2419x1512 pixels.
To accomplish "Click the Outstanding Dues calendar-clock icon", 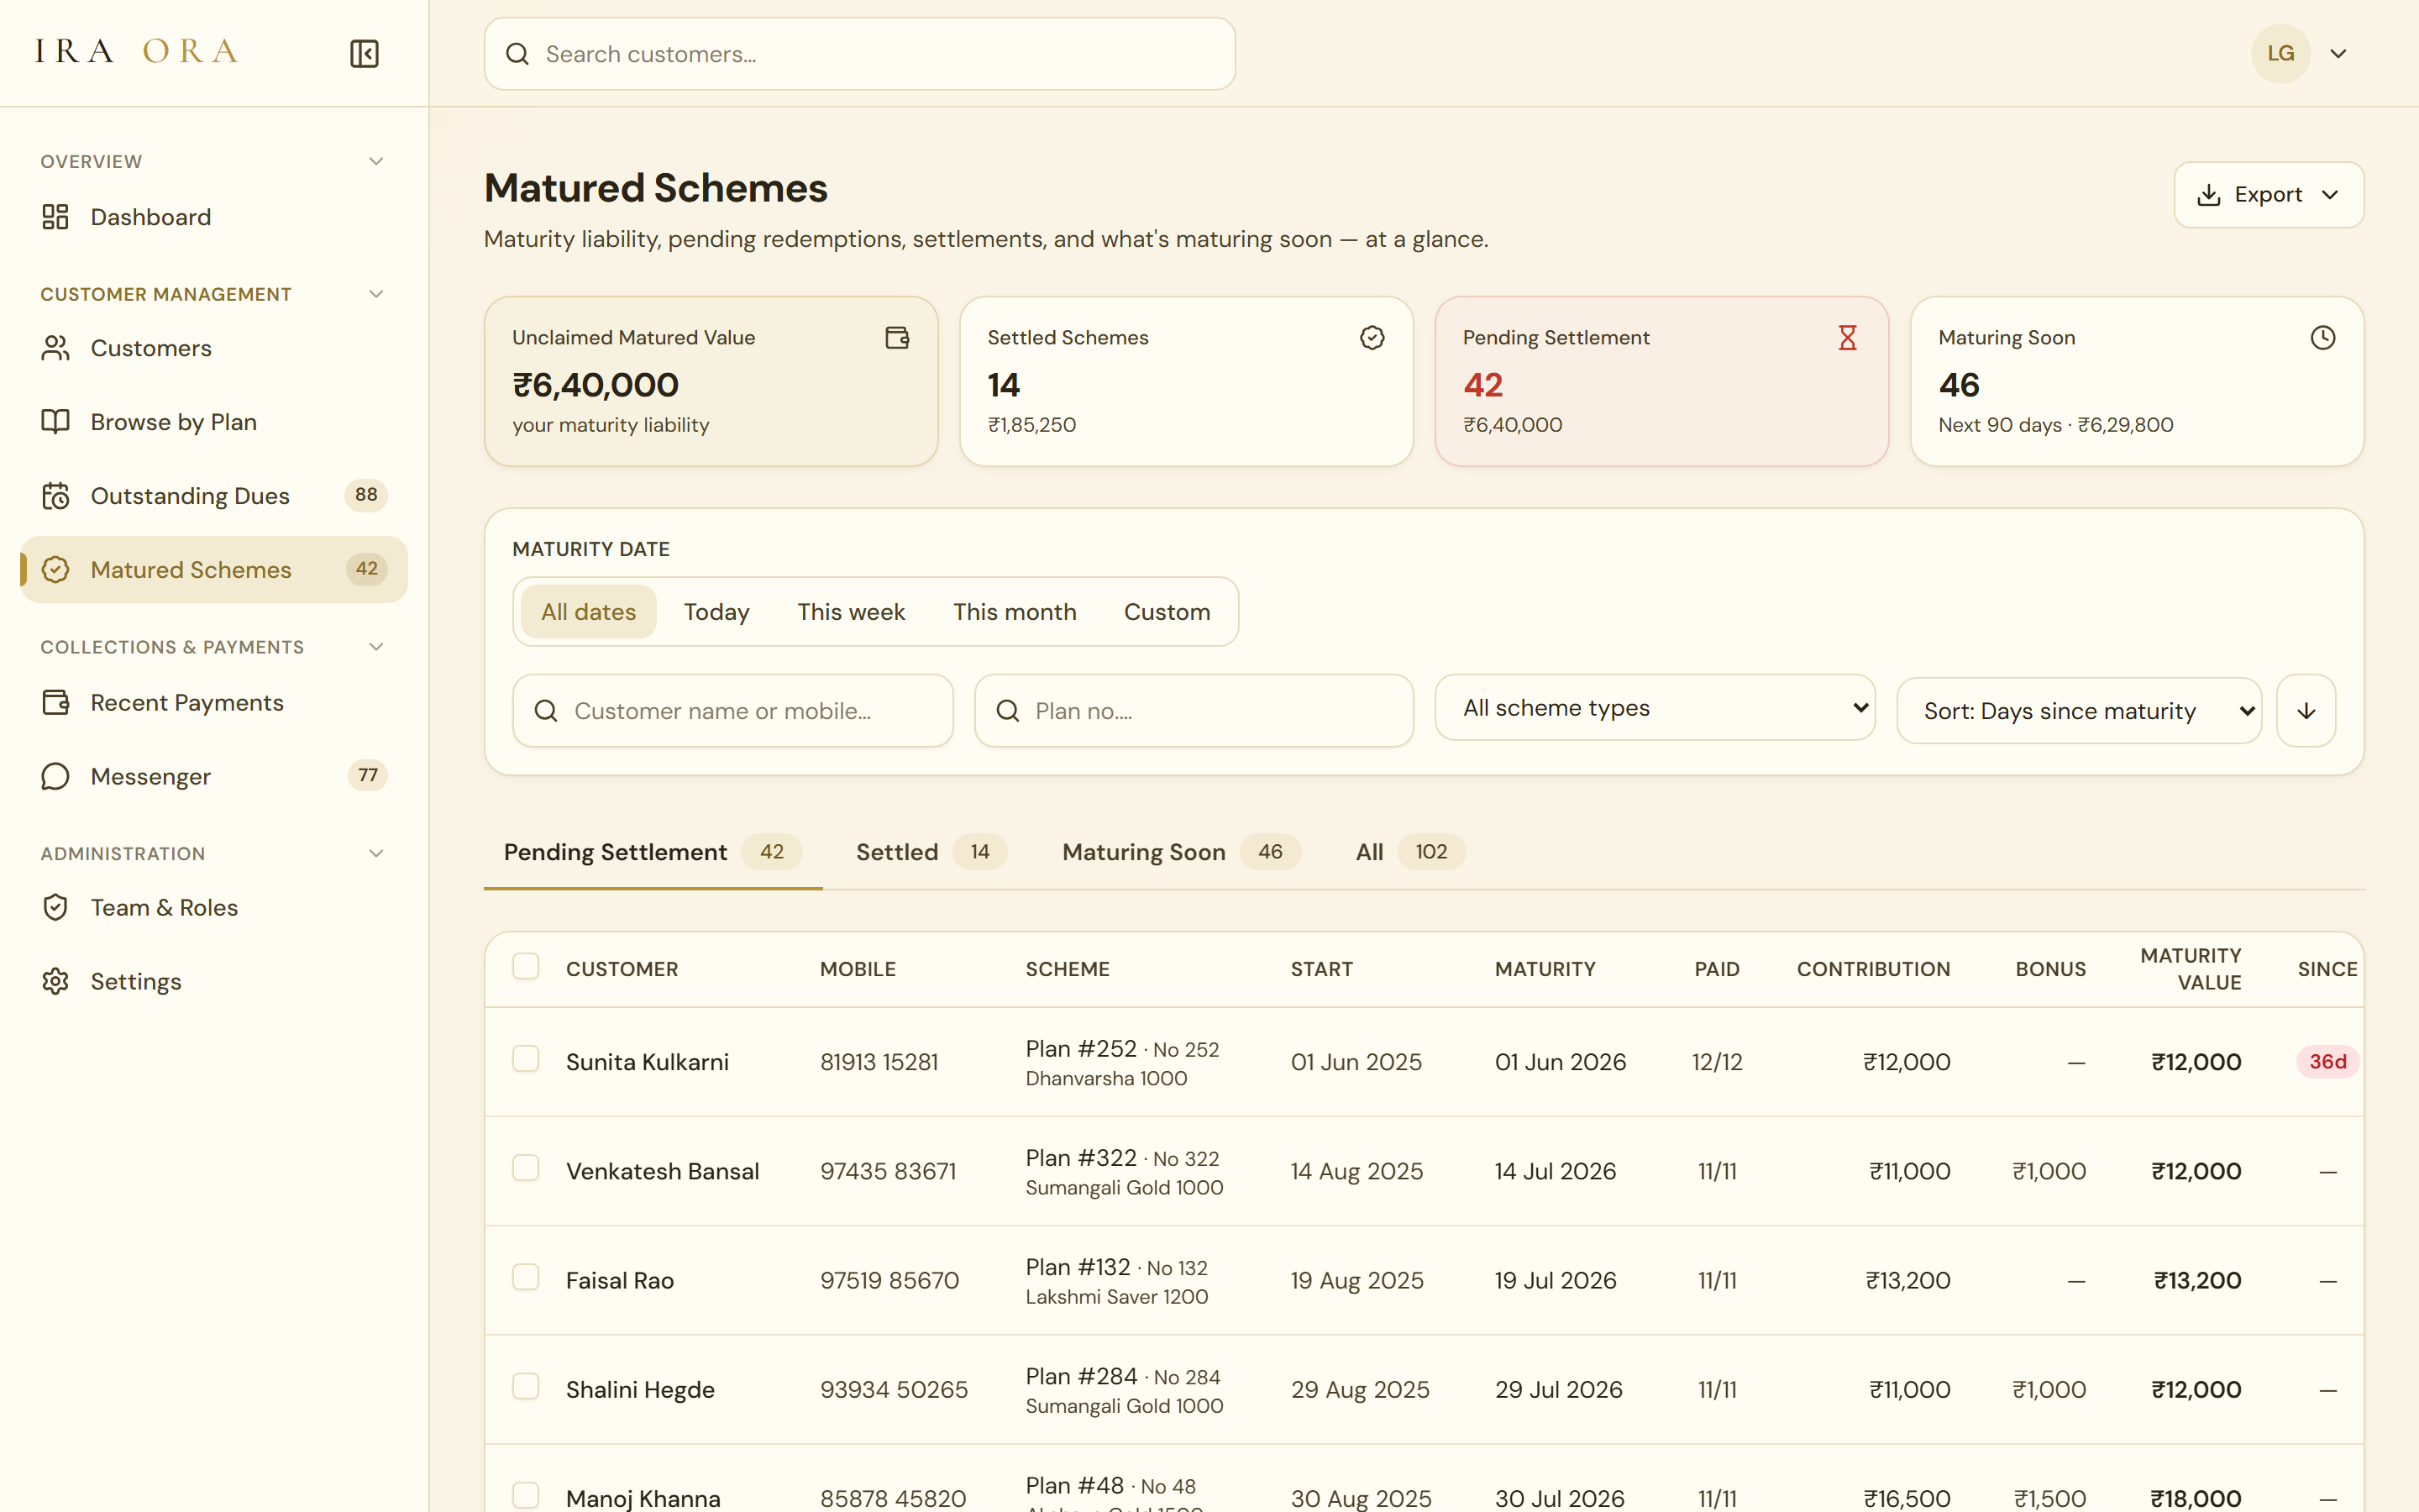I will (x=55, y=496).
